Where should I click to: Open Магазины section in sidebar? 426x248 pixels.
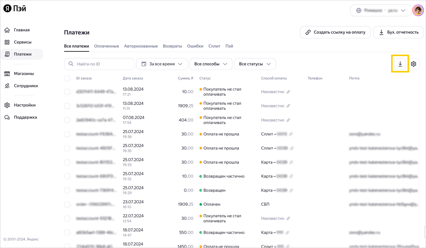click(24, 74)
